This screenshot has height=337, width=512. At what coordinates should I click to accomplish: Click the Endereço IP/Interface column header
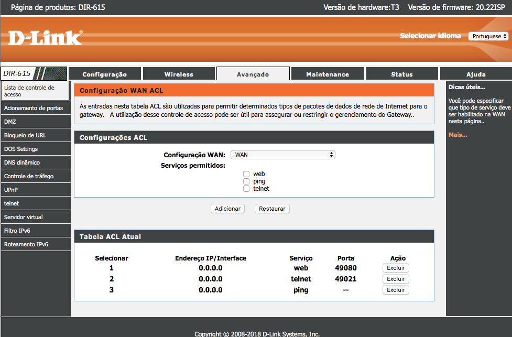point(211,258)
